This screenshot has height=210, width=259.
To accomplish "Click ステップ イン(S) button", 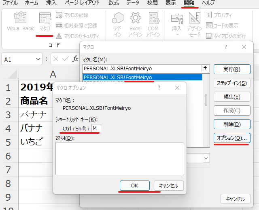I will coord(232,83).
